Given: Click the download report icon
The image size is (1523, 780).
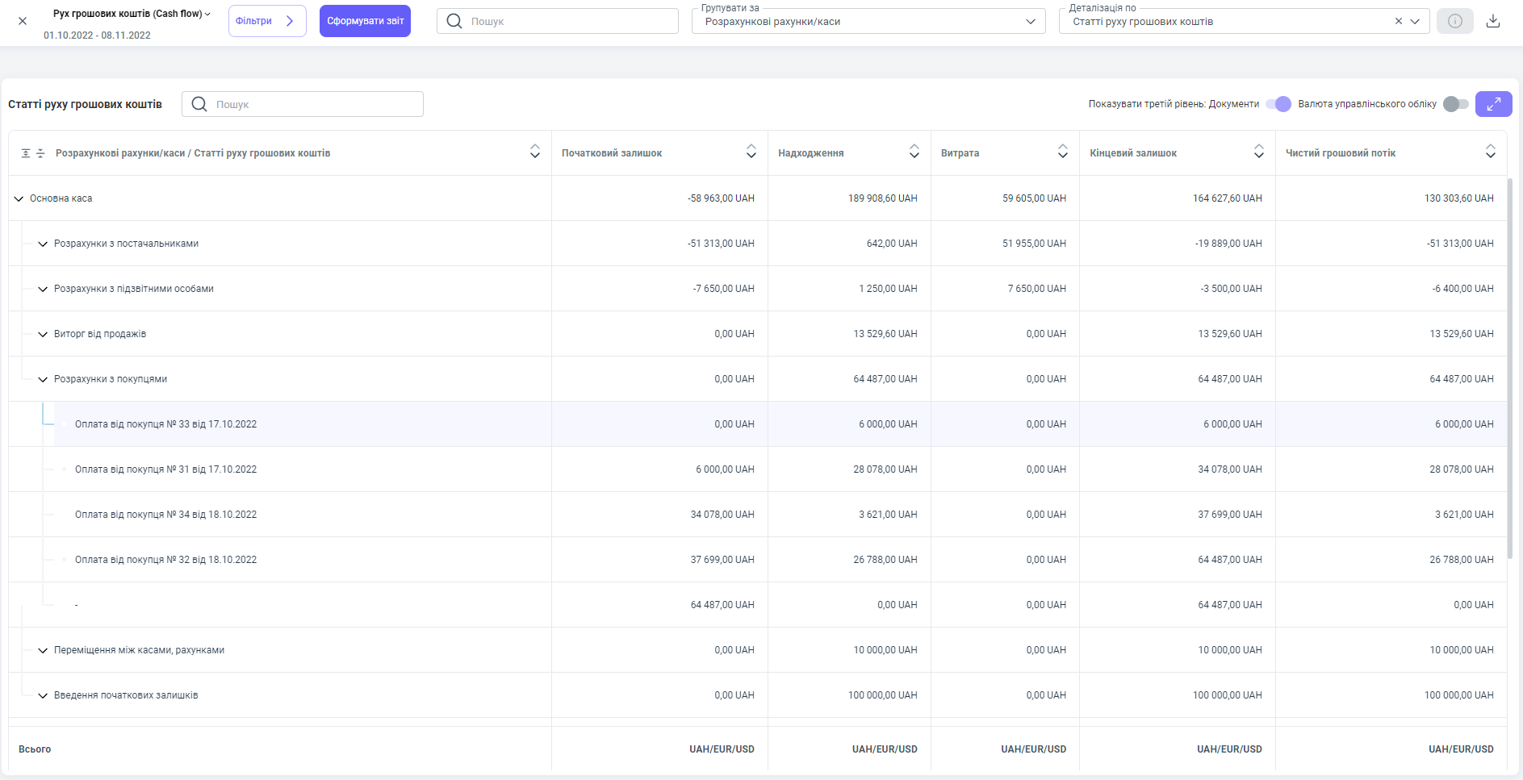Looking at the screenshot, I should pos(1493,21).
